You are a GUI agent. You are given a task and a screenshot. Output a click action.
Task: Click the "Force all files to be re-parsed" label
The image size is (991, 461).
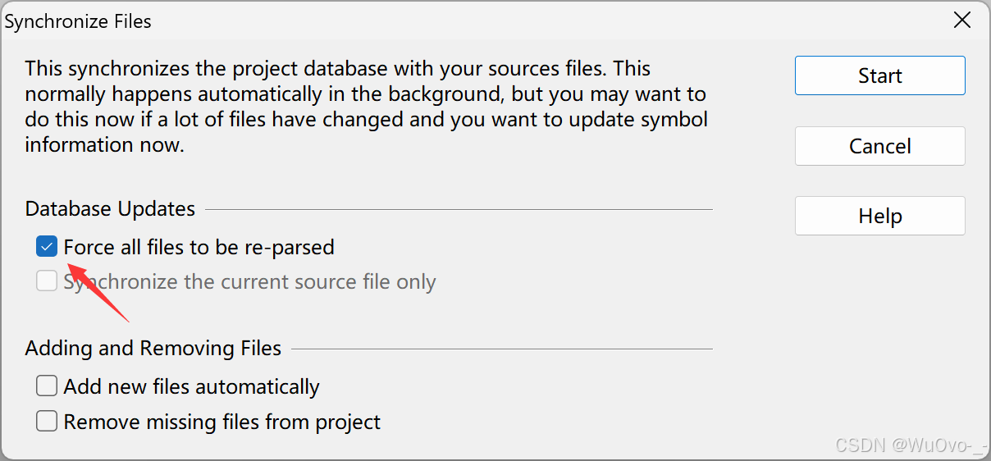199,247
